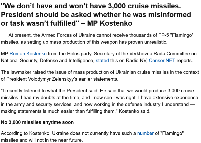201x143 pixels.
Task: Follow the "number" hyperlink in last paragraph
Action: click(x=145, y=133)
